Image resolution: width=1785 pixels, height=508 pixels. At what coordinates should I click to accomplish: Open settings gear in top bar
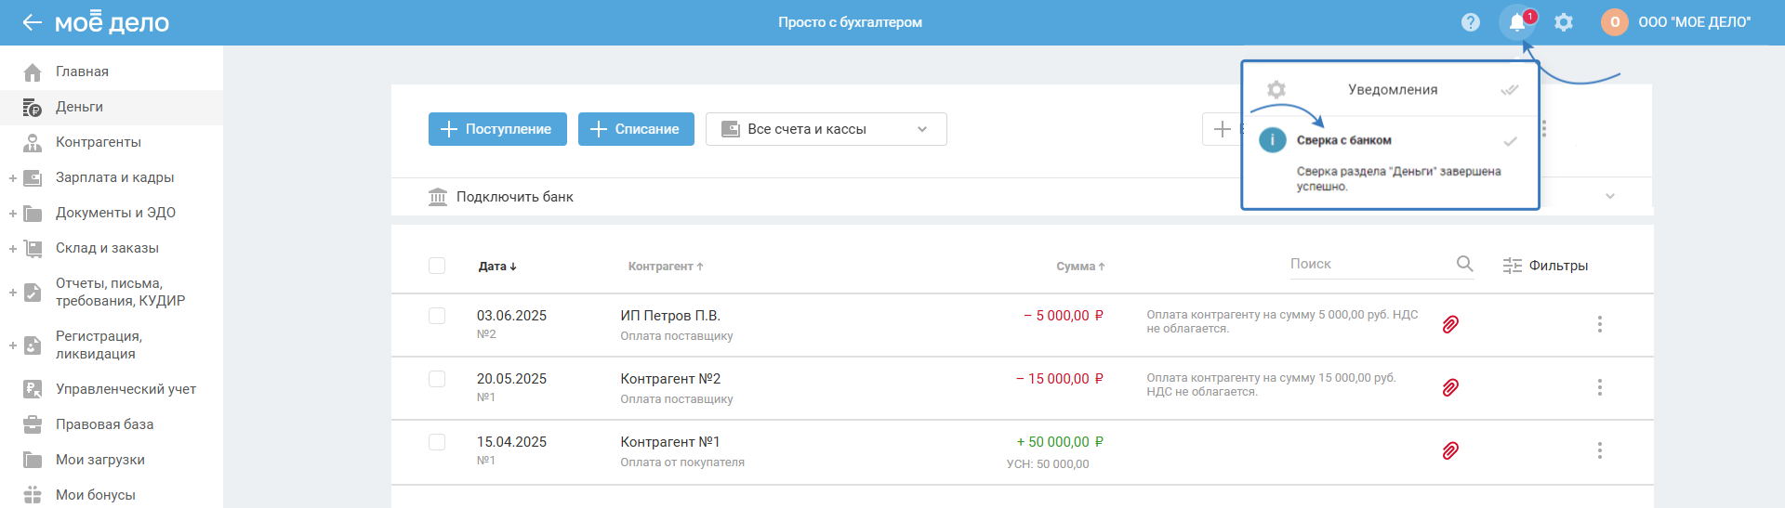pos(1564,22)
